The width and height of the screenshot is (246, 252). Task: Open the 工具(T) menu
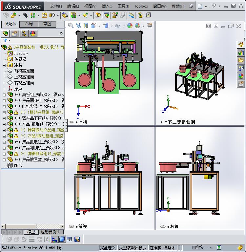coord(123,6)
